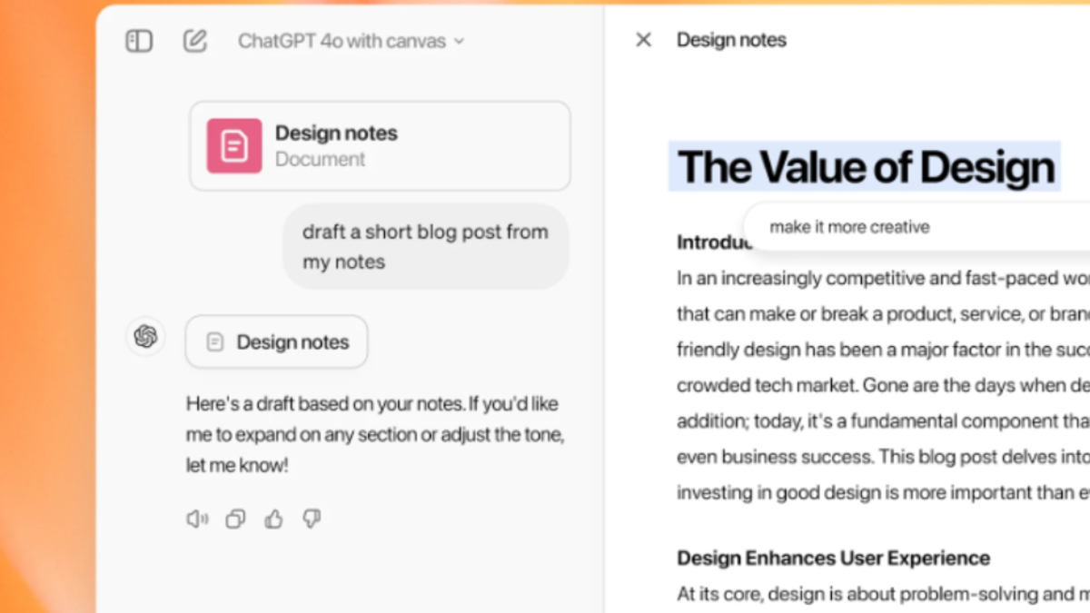Give thumbs up to the response

pos(273,519)
